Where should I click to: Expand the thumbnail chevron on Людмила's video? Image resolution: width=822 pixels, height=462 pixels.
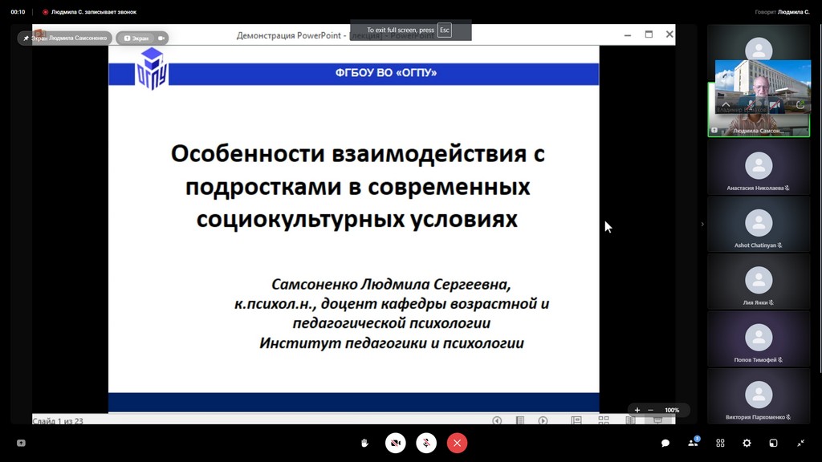[726, 104]
